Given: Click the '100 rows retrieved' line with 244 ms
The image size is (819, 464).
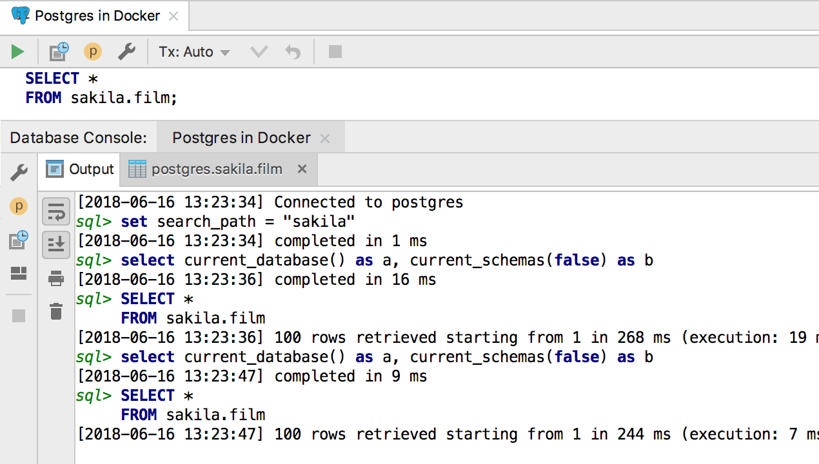Looking at the screenshot, I should pos(448,434).
